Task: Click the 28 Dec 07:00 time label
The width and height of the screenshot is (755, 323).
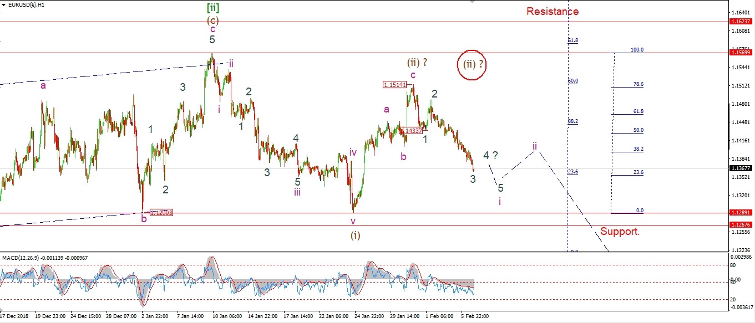Action: [121, 316]
